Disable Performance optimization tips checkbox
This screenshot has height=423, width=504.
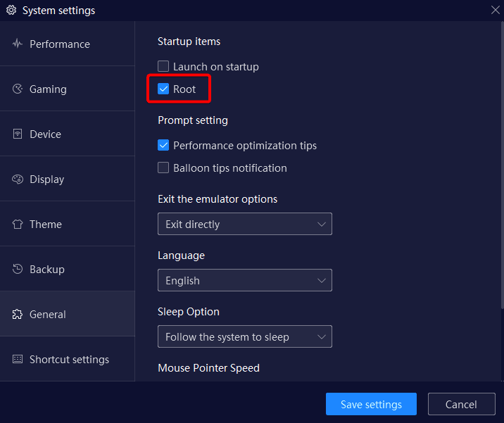coord(163,145)
